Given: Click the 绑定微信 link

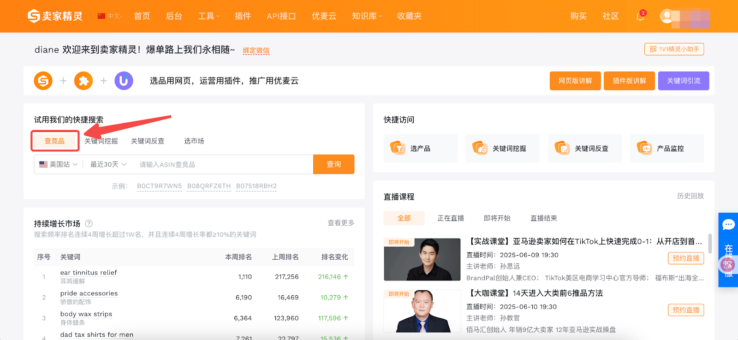Looking at the screenshot, I should (256, 50).
